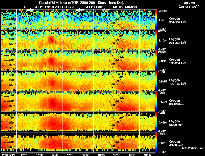Select the '143.85' longitude value
Viewport: 205px width, 156px height.
pyautogui.click(x=118, y=7)
